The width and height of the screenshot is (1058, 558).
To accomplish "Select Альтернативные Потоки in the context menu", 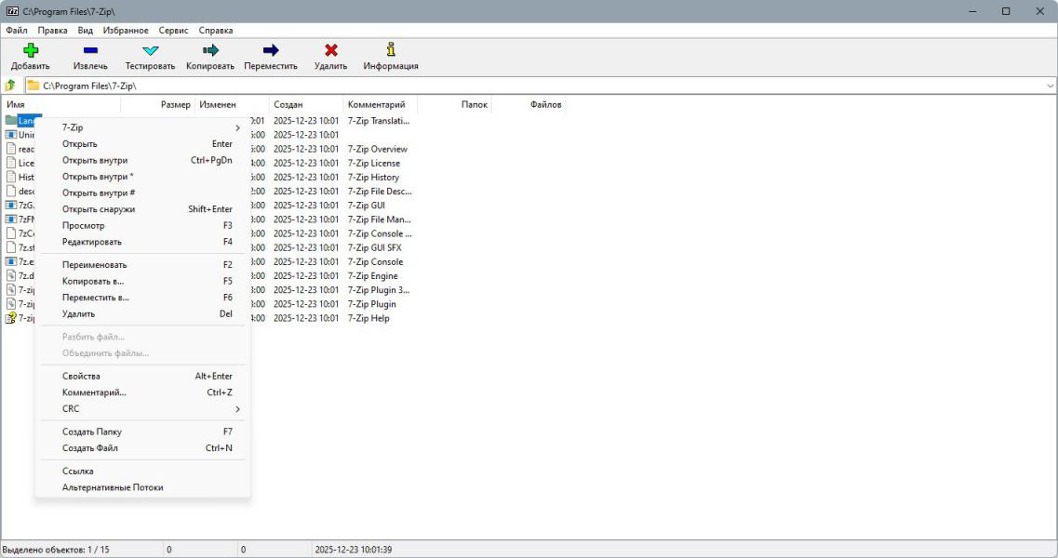I will tap(112, 487).
